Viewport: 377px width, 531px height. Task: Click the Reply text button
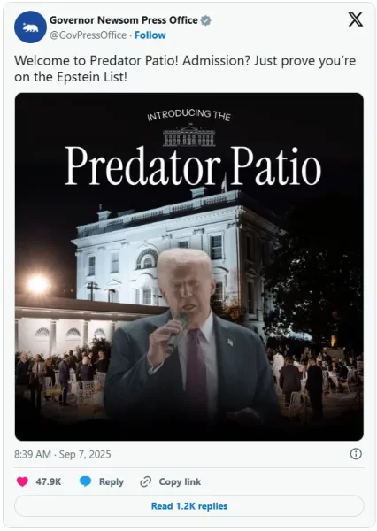click(x=112, y=481)
